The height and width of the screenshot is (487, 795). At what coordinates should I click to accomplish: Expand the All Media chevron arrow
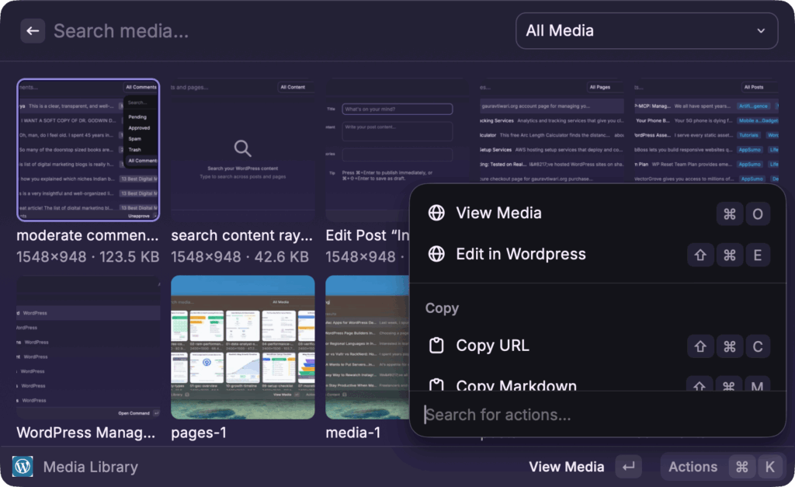[760, 31]
